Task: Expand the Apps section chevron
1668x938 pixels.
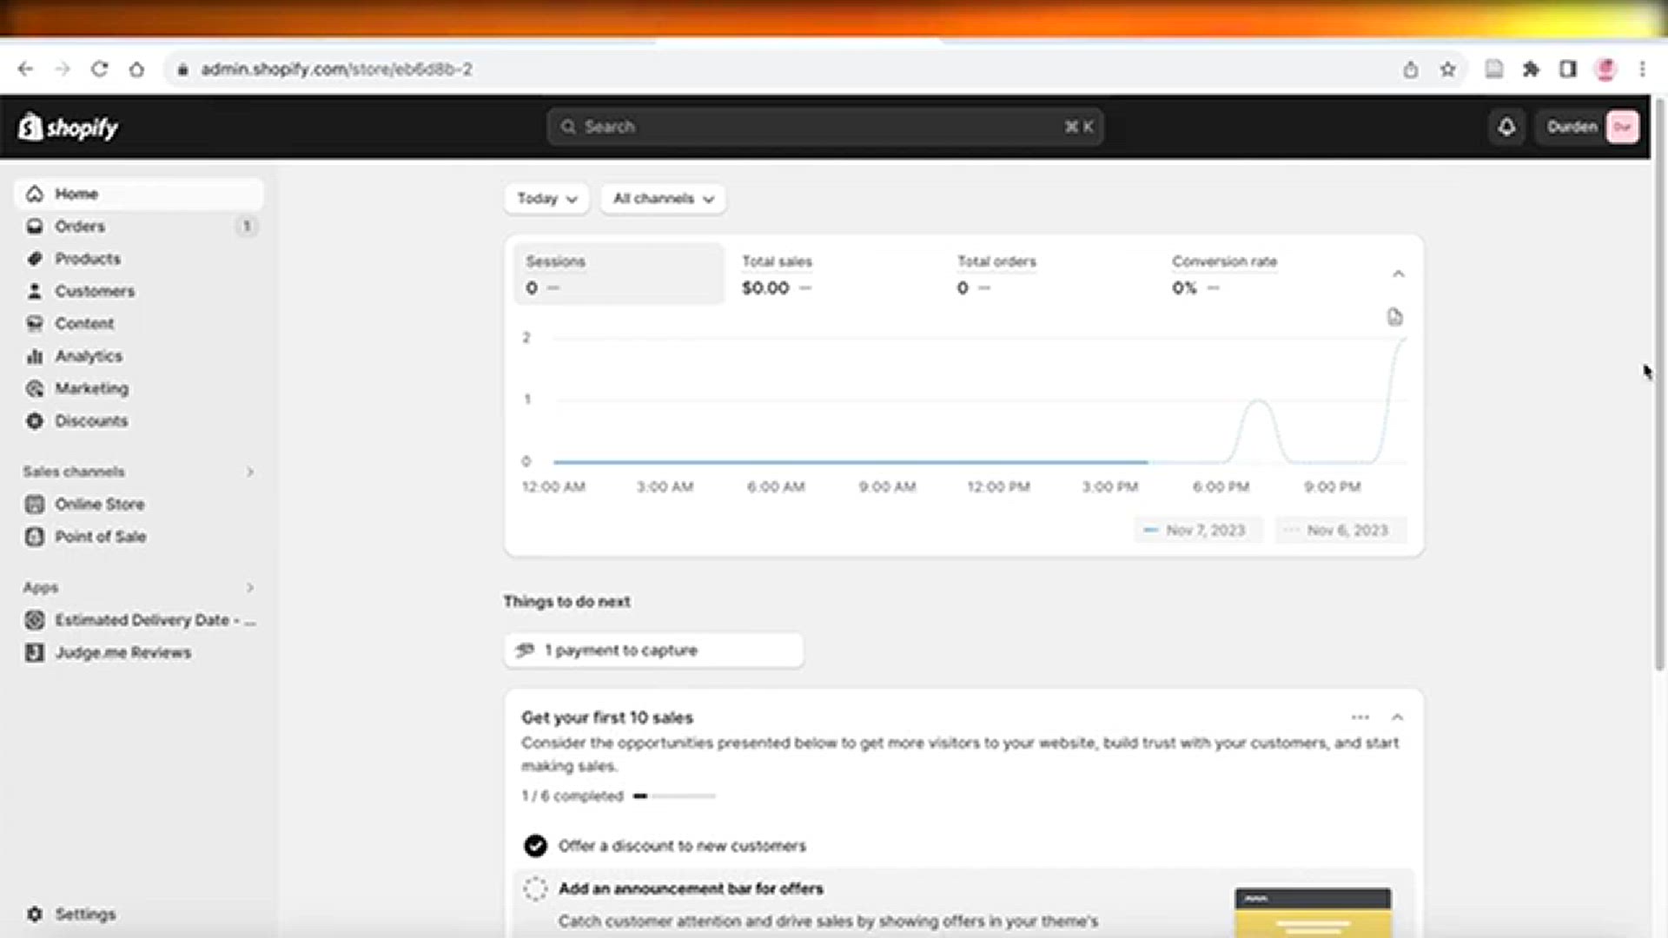Action: pos(250,587)
